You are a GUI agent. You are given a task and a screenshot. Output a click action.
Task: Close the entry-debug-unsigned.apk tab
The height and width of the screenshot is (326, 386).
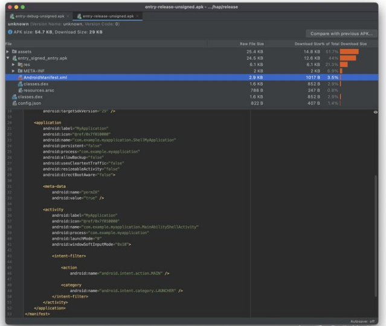pos(68,16)
